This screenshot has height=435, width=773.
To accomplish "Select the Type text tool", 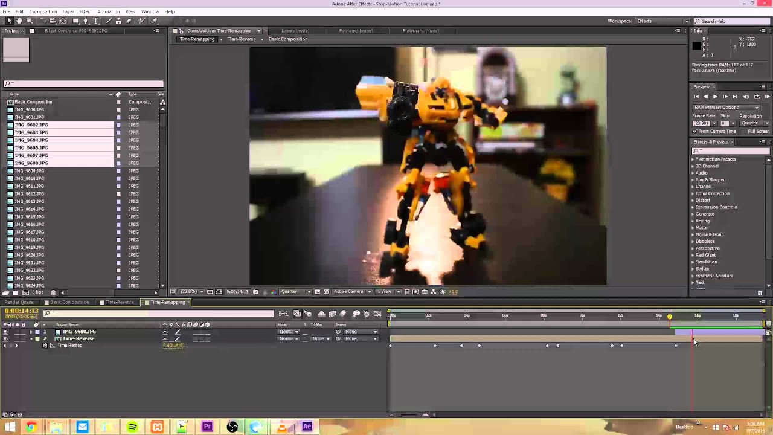I will pyautogui.click(x=96, y=21).
